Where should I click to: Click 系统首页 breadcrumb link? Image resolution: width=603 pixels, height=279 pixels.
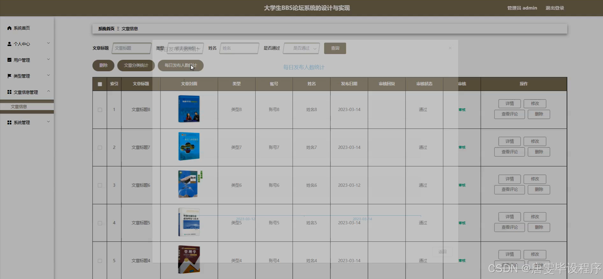pos(106,29)
